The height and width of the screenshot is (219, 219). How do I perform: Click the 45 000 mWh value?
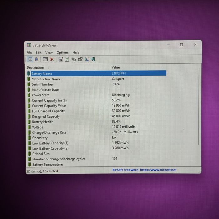[121, 116]
